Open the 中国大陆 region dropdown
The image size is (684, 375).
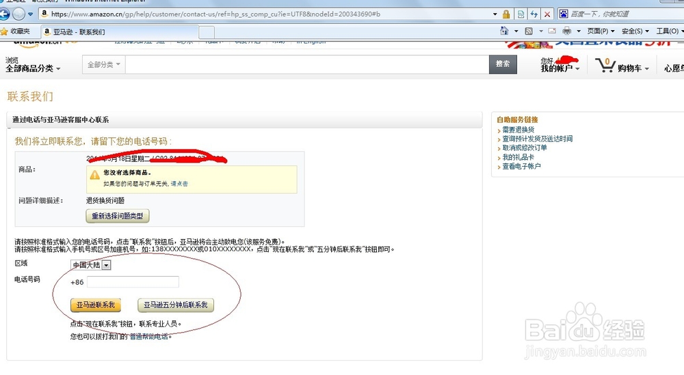[91, 265]
